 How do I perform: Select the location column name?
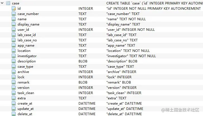[24, 51]
